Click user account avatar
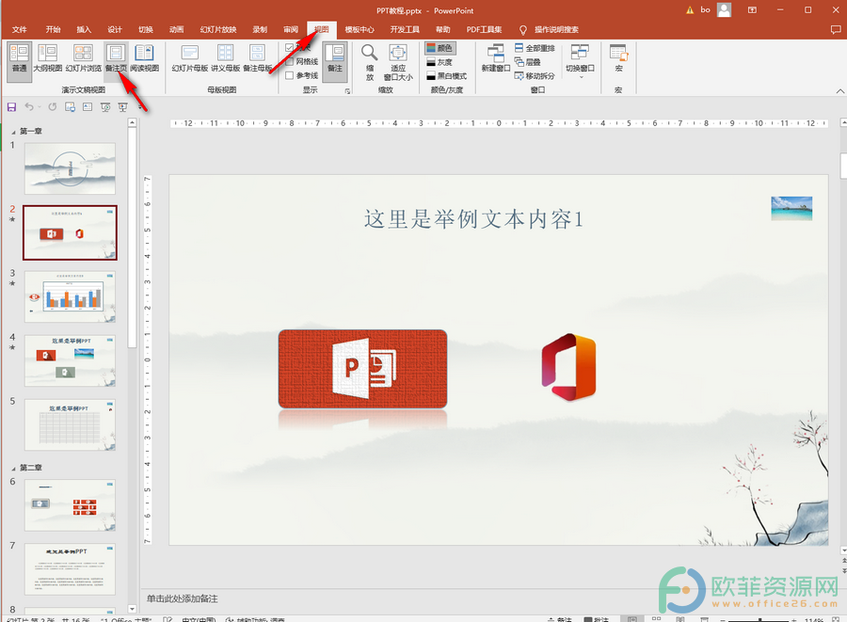847x622 pixels. (724, 9)
